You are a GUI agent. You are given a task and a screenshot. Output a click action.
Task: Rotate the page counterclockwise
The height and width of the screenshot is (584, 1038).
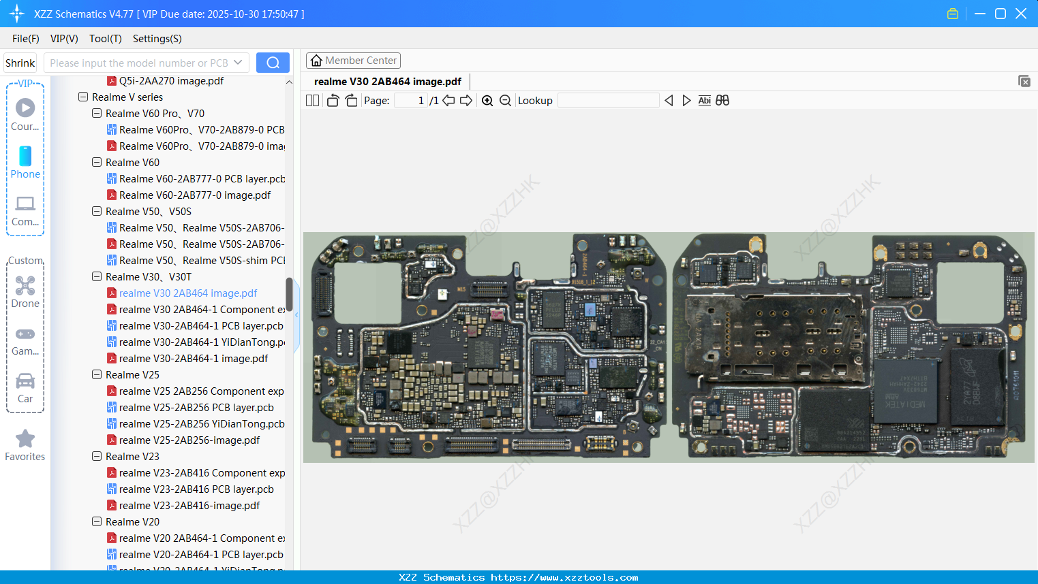(x=333, y=101)
